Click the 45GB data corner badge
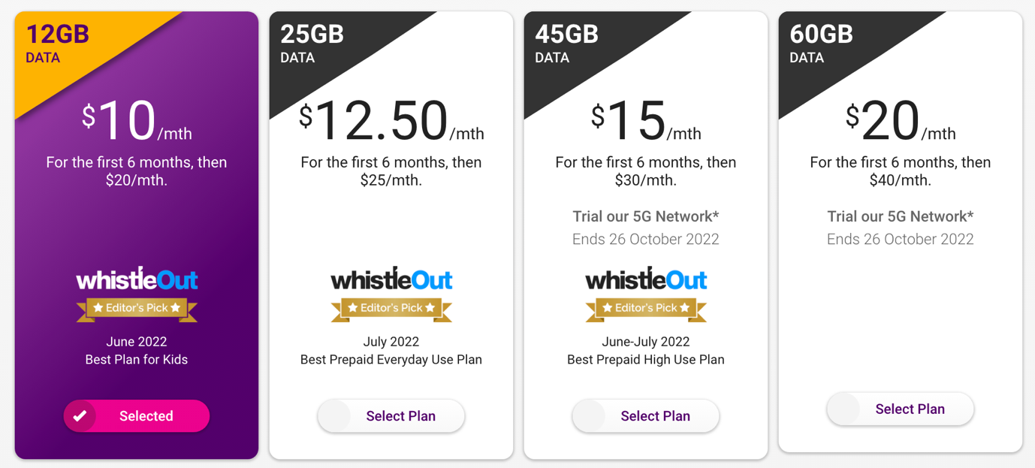The image size is (1035, 468). tap(569, 45)
